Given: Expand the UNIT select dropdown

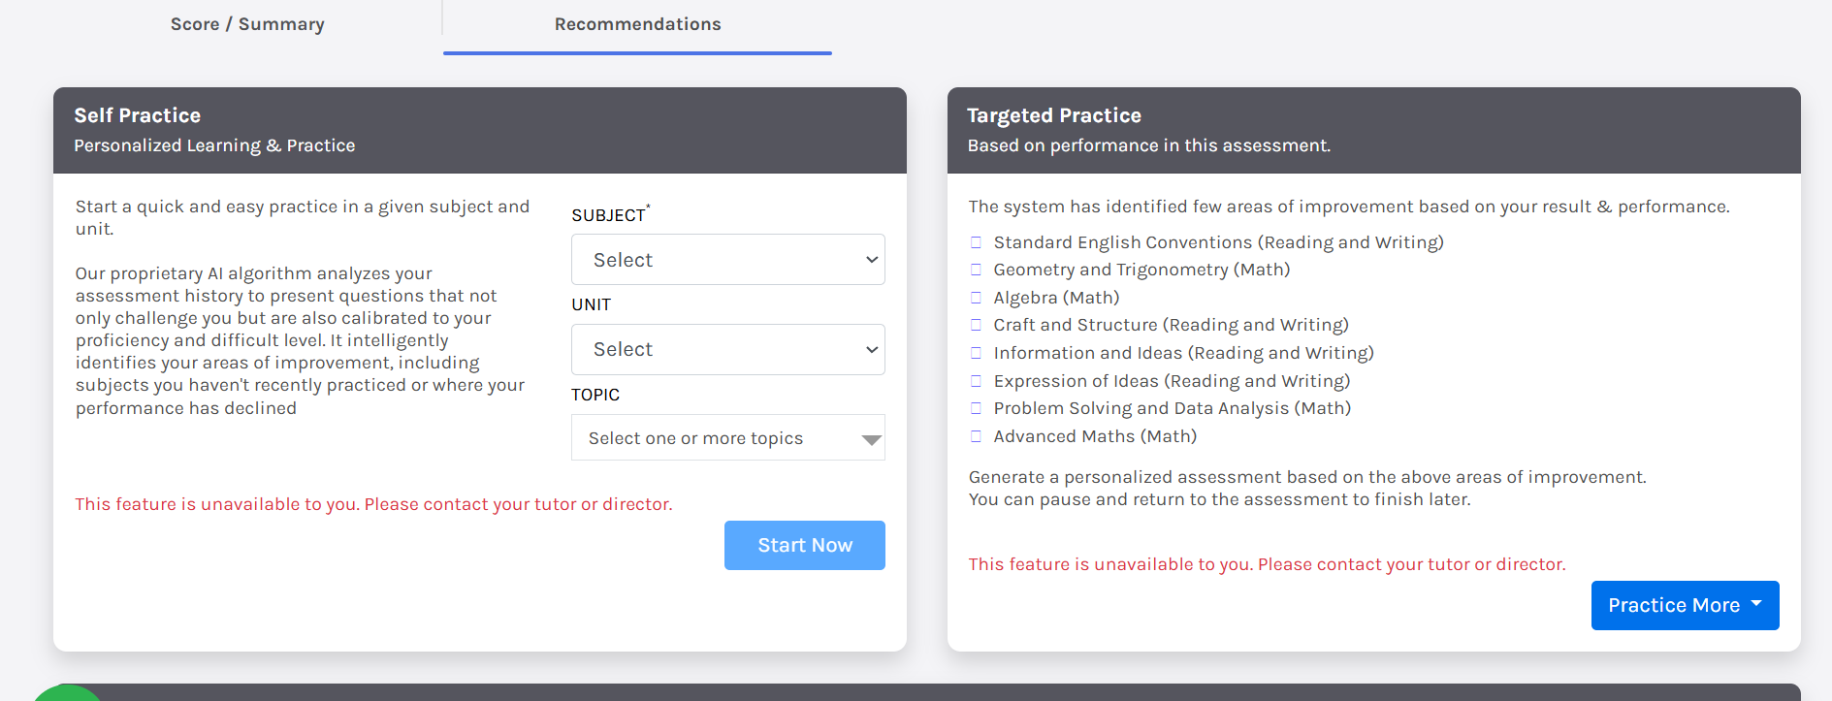Looking at the screenshot, I should (x=727, y=349).
